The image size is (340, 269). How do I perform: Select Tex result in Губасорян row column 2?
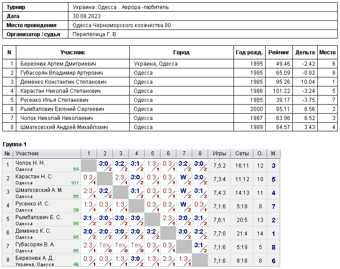point(105,247)
